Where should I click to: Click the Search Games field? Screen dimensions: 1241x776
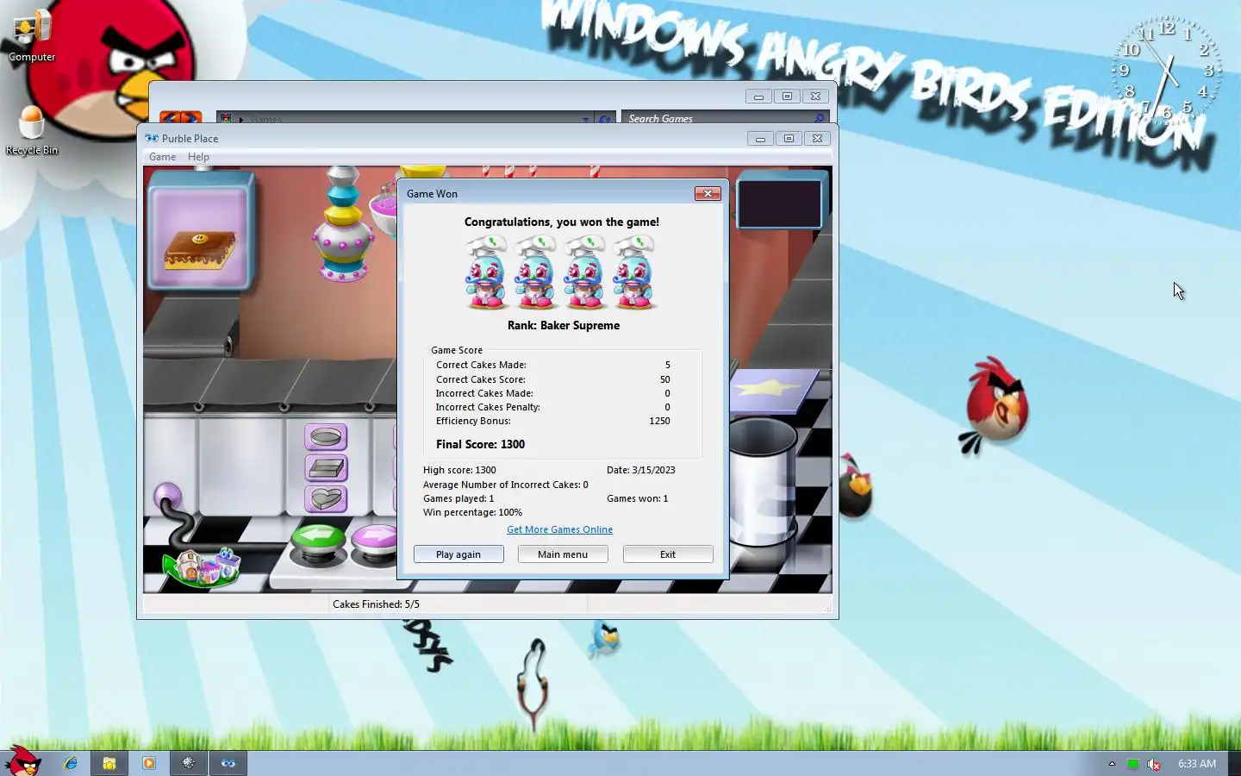click(x=717, y=118)
